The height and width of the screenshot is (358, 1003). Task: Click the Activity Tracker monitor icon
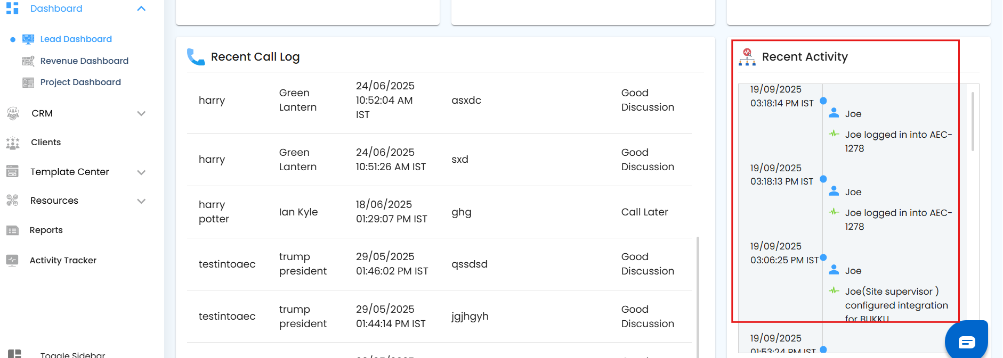[x=12, y=260]
